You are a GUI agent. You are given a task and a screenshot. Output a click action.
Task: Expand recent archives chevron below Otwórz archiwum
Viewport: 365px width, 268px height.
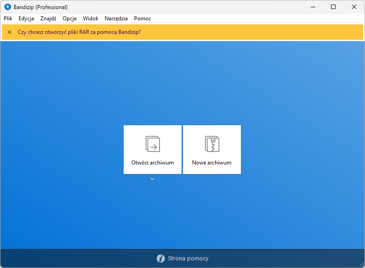click(x=153, y=179)
